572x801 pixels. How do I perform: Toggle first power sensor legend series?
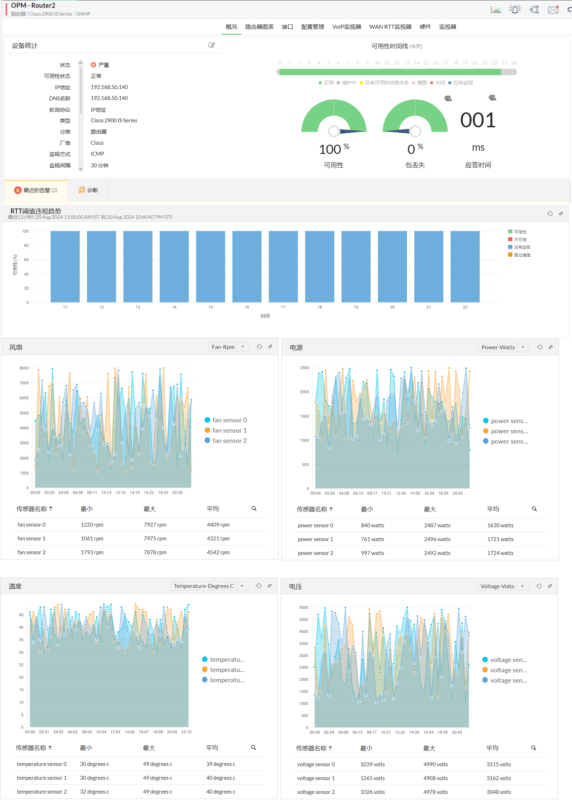point(506,421)
